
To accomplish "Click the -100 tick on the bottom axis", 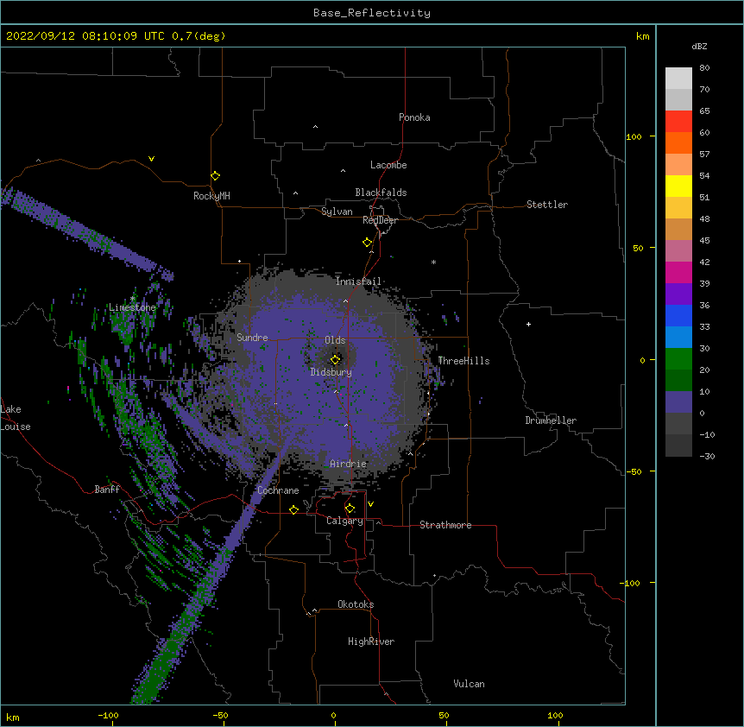I will [109, 715].
